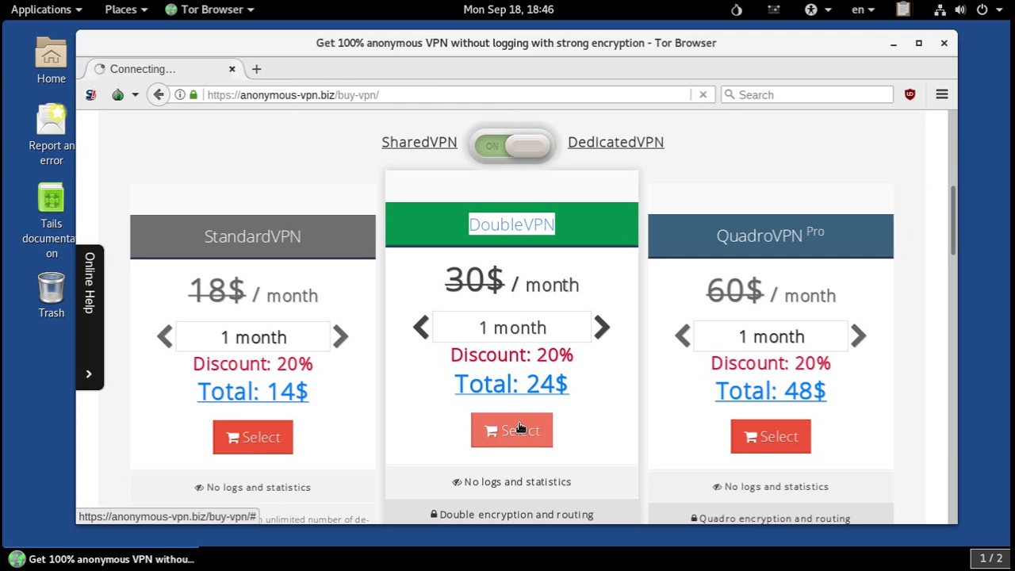Open the Tails documentation desktop icon
Image resolution: width=1015 pixels, height=571 pixels.
coord(51,221)
